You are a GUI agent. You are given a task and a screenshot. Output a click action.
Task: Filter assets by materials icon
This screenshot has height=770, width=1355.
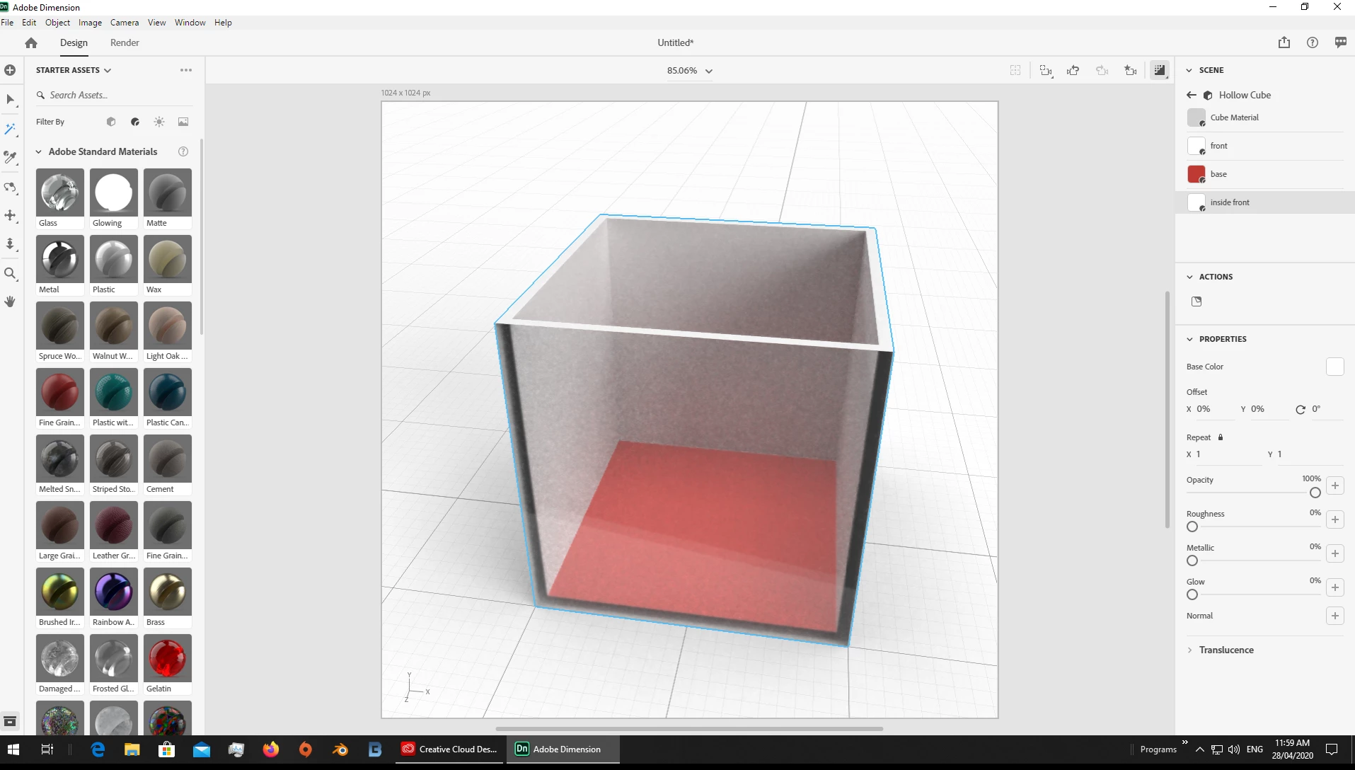[x=135, y=122]
